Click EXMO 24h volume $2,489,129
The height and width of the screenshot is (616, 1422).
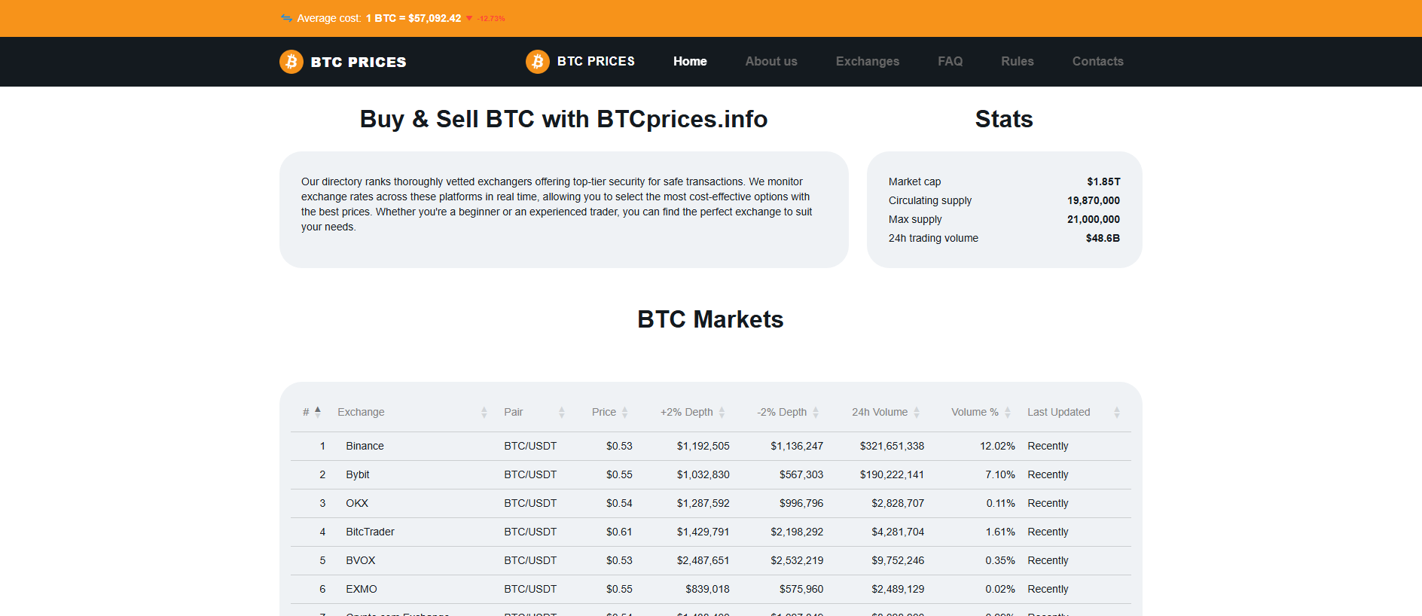tap(898, 589)
